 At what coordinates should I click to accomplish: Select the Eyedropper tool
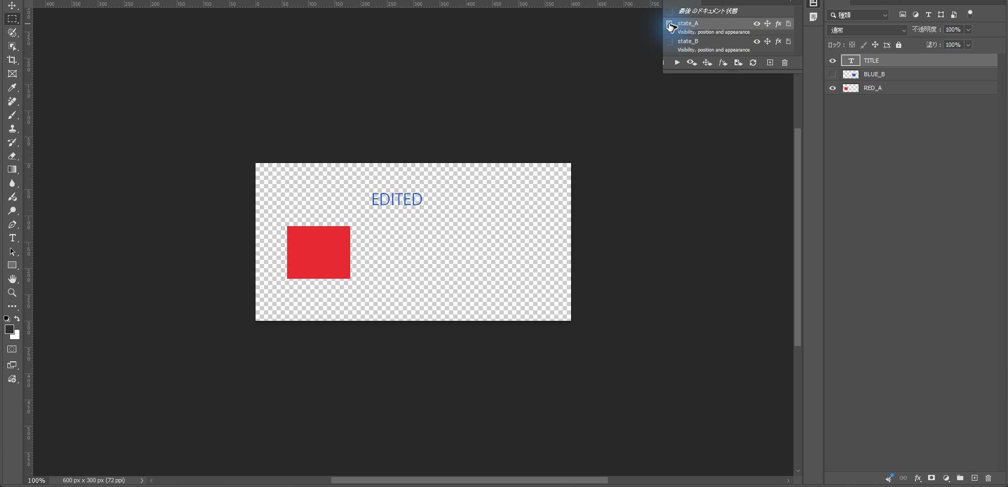click(x=12, y=87)
